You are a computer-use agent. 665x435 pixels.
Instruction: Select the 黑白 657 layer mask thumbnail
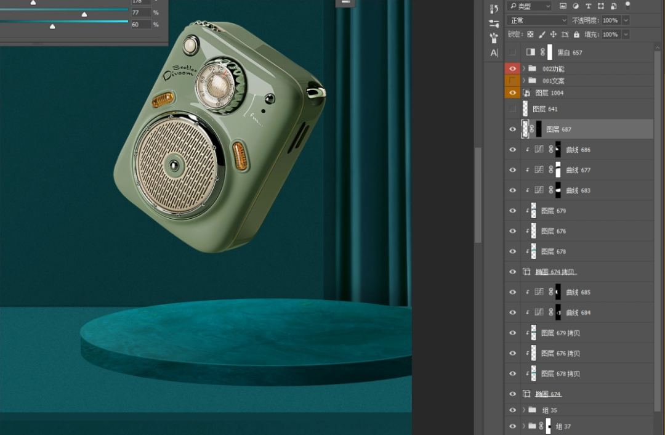pyautogui.click(x=550, y=52)
